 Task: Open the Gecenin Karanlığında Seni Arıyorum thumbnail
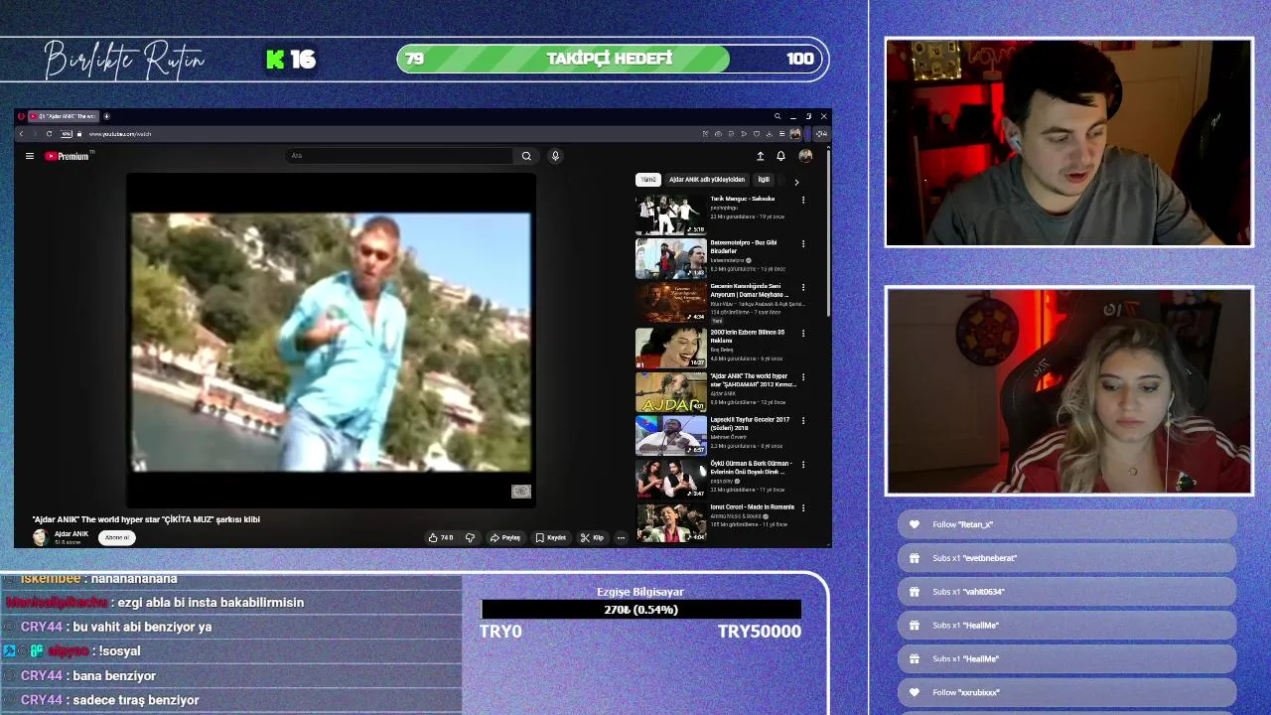click(671, 302)
